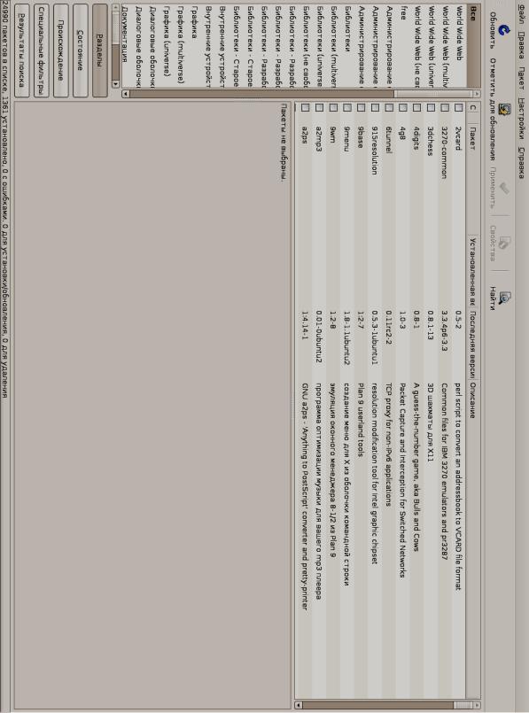The image size is (529, 713).
Task: Click the Пакеты не выбраны text
Action: [284, 143]
